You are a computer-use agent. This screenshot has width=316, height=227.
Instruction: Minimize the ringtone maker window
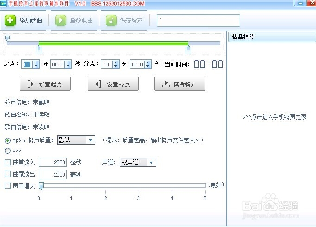(300, 3)
